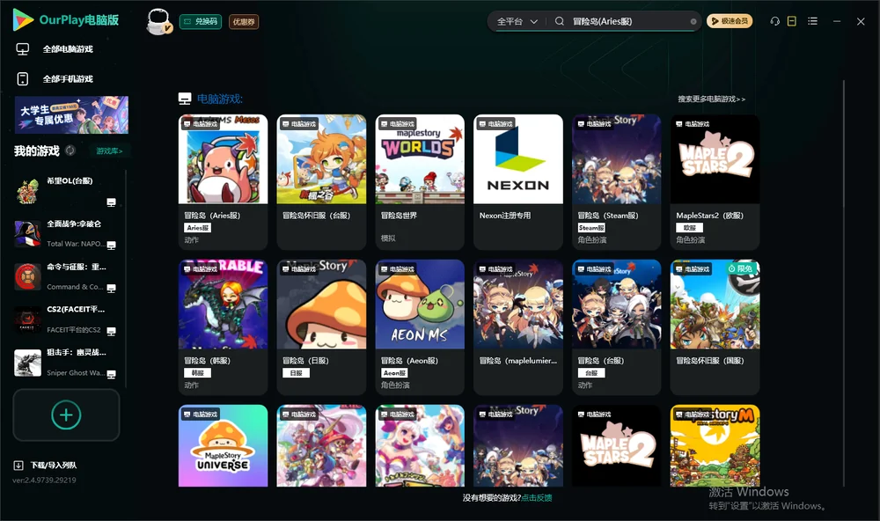Refresh the 我的游戏 list
880x521 pixels.
(70, 150)
